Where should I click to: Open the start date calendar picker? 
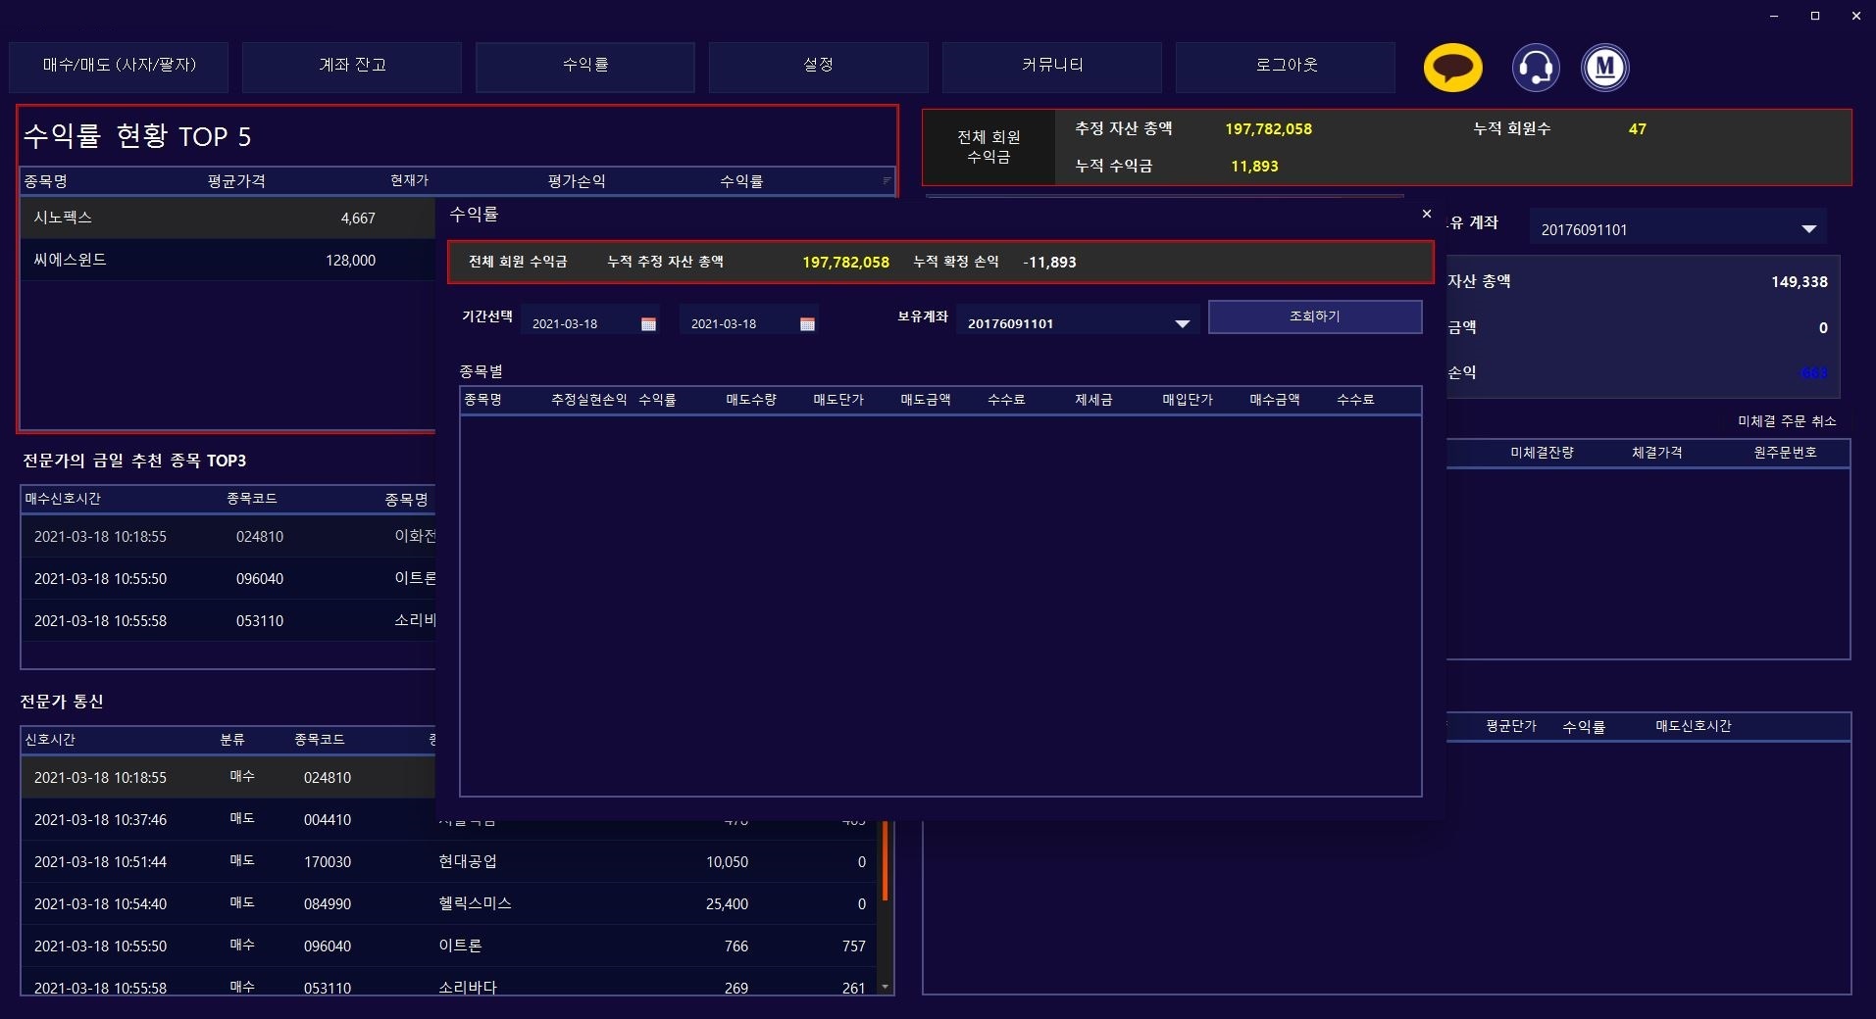(648, 324)
